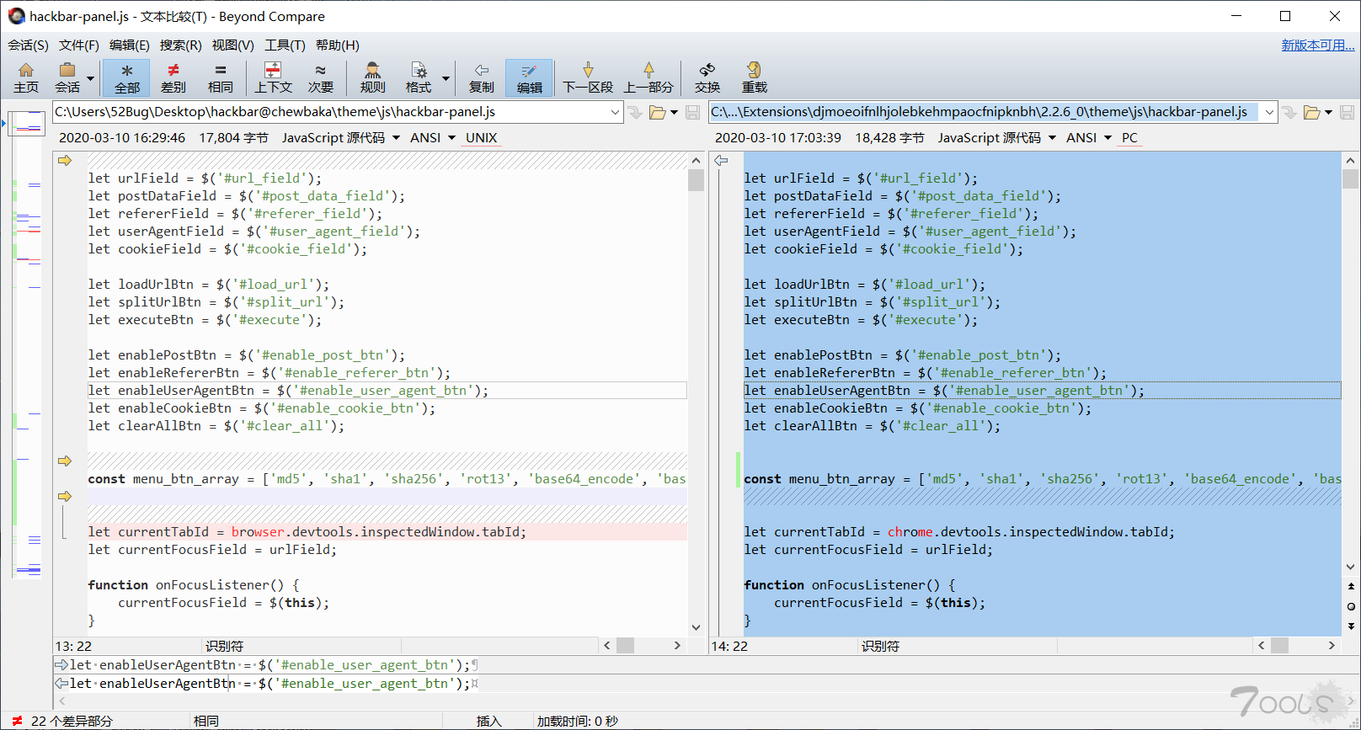The image size is (1361, 730).
Task: Click the center-on-current circle button by the right scrollbar
Action: pyautogui.click(x=1351, y=606)
